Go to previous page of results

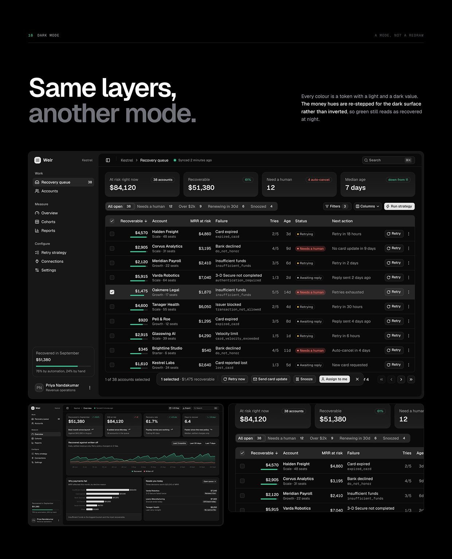coord(391,379)
